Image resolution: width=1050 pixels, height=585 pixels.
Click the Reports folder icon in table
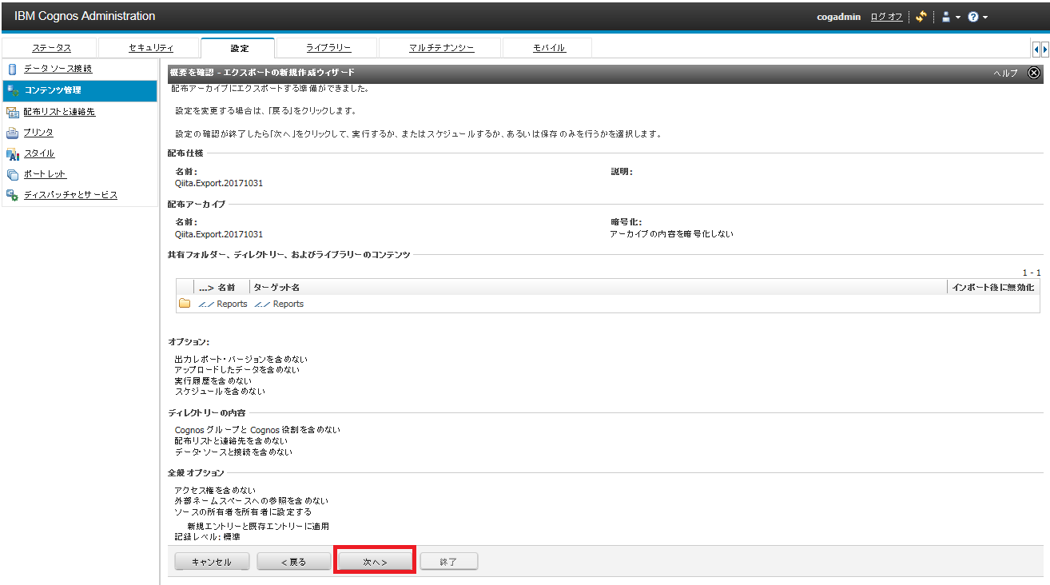pyautogui.click(x=185, y=304)
